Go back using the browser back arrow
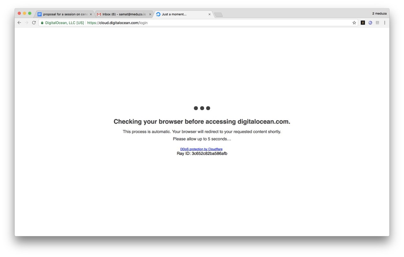The height and width of the screenshot is (257, 404). (x=19, y=23)
